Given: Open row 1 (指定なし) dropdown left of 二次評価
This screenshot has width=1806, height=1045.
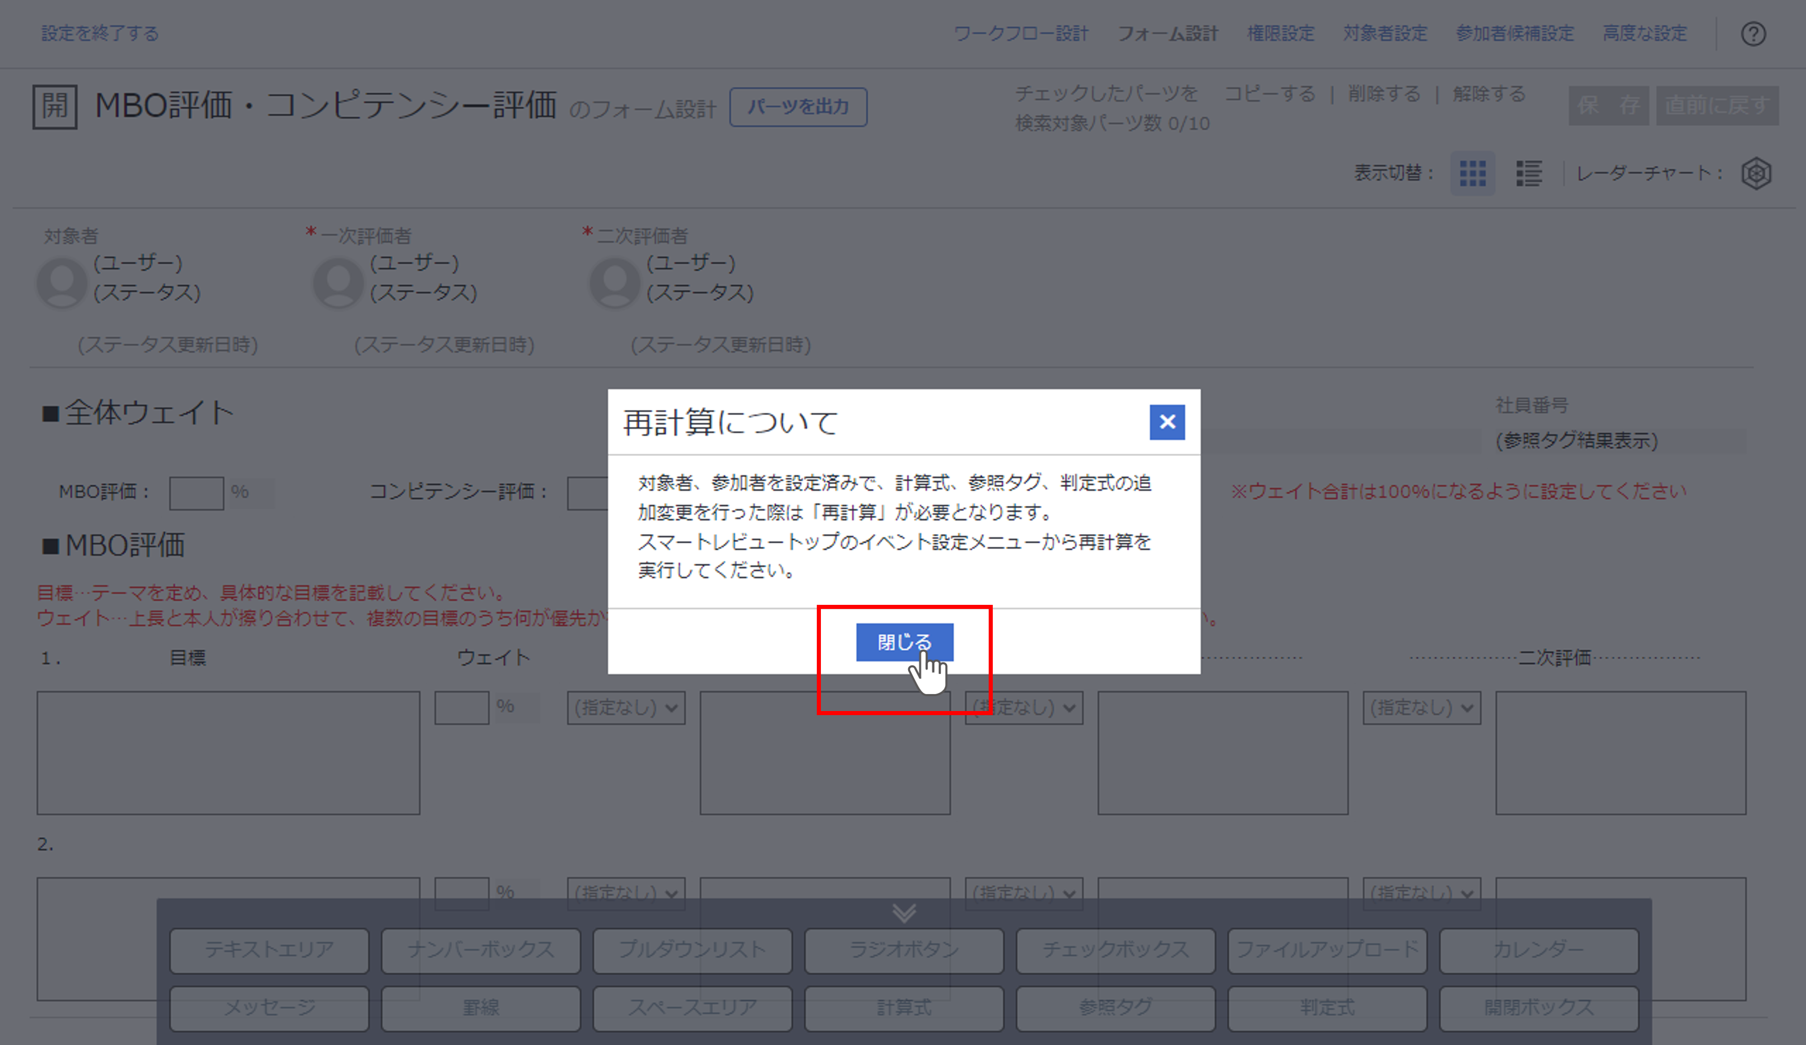Looking at the screenshot, I should coord(1422,707).
